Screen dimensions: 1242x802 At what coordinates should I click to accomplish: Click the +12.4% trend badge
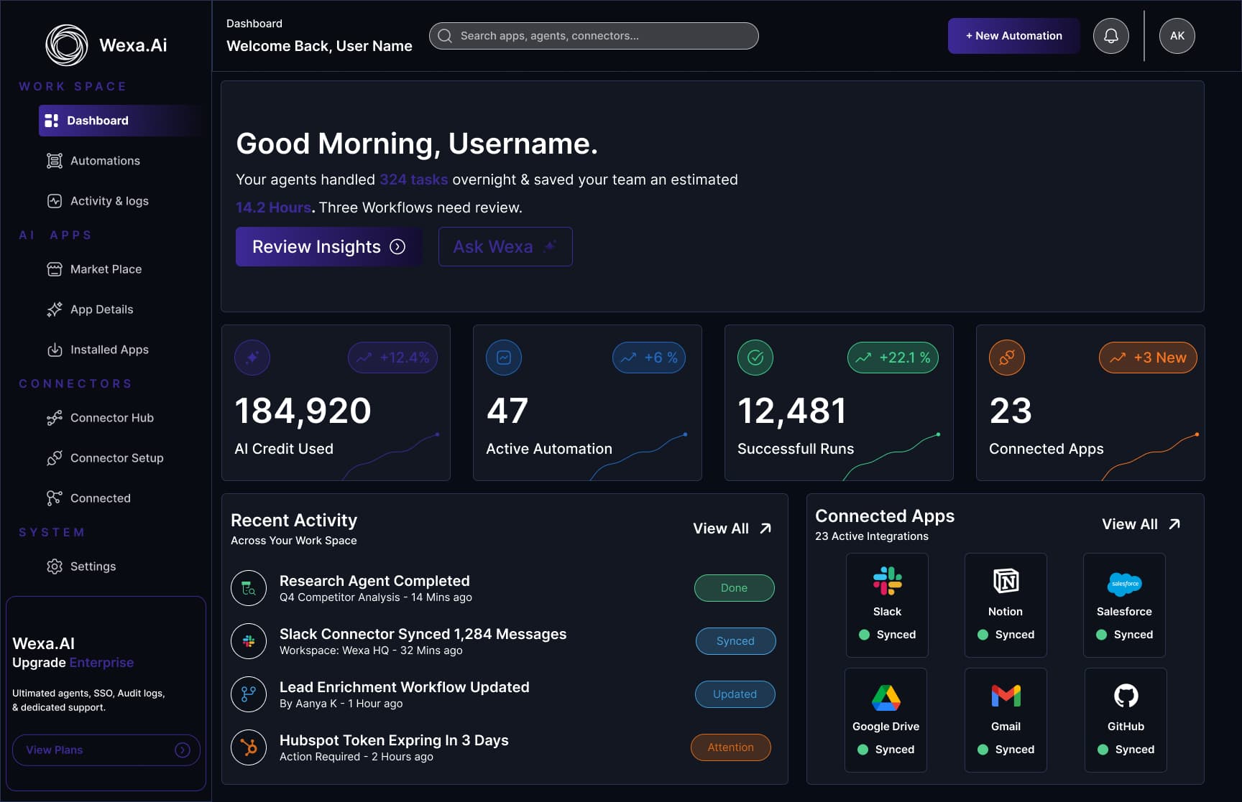pyautogui.click(x=392, y=358)
